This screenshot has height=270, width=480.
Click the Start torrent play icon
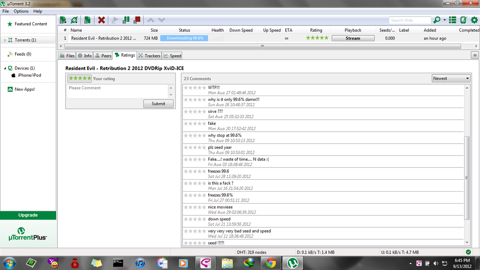pos(115,20)
